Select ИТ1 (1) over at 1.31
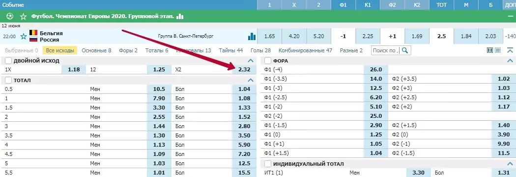Screen dimensions: 516x177 coord(504,173)
